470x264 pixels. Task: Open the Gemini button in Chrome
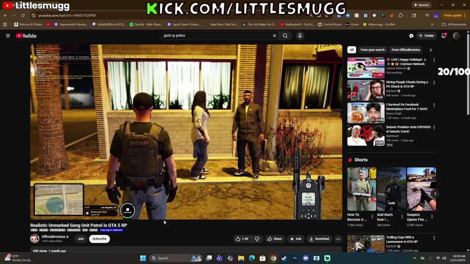tap(421, 5)
